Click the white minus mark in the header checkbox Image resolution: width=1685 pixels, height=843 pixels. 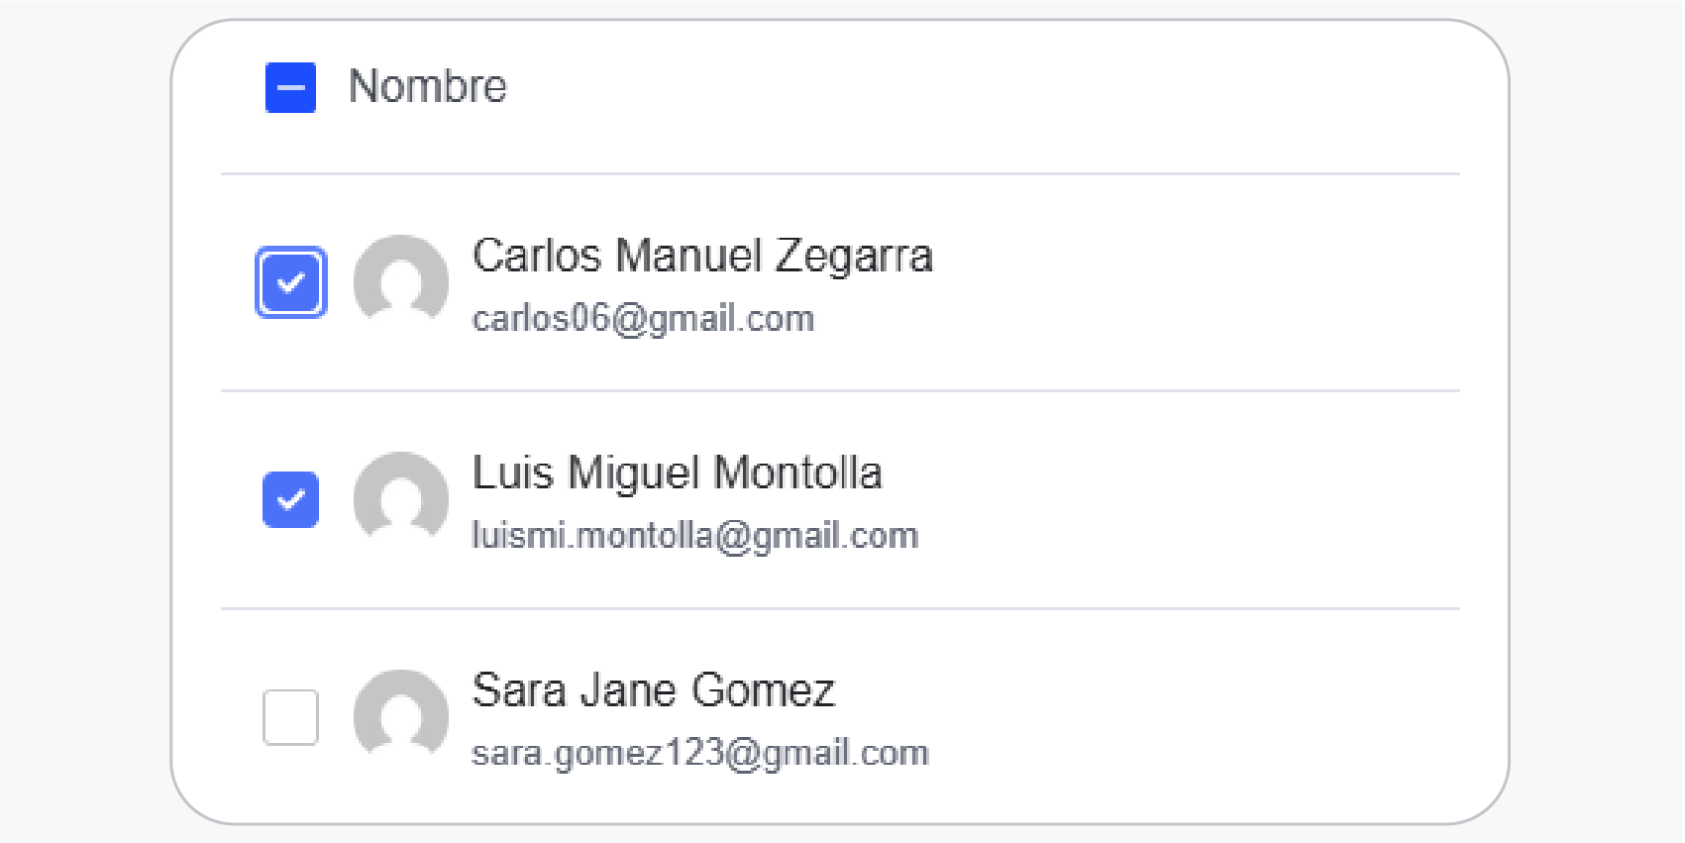(290, 87)
